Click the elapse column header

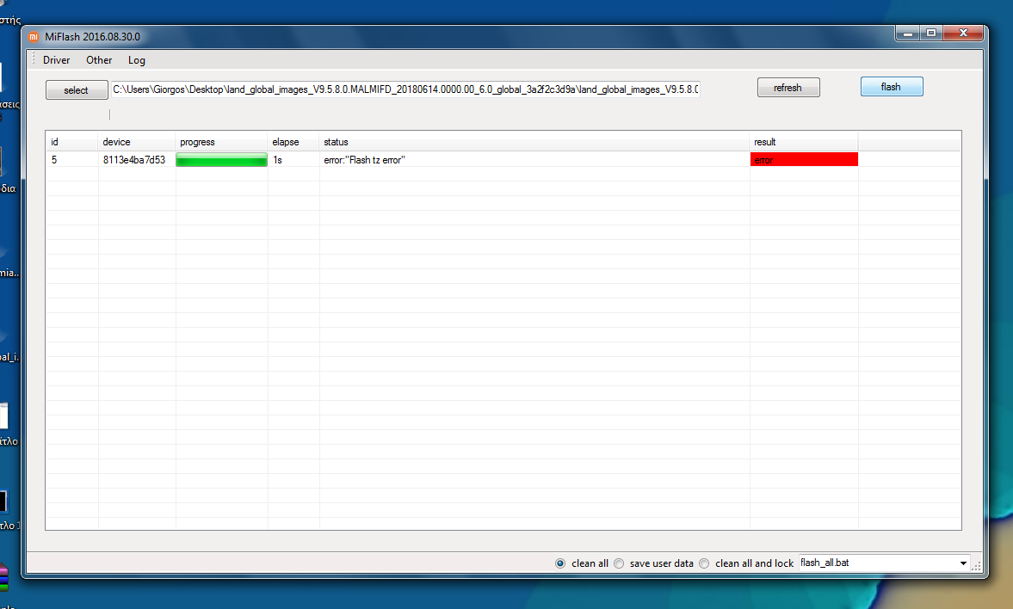pos(293,142)
